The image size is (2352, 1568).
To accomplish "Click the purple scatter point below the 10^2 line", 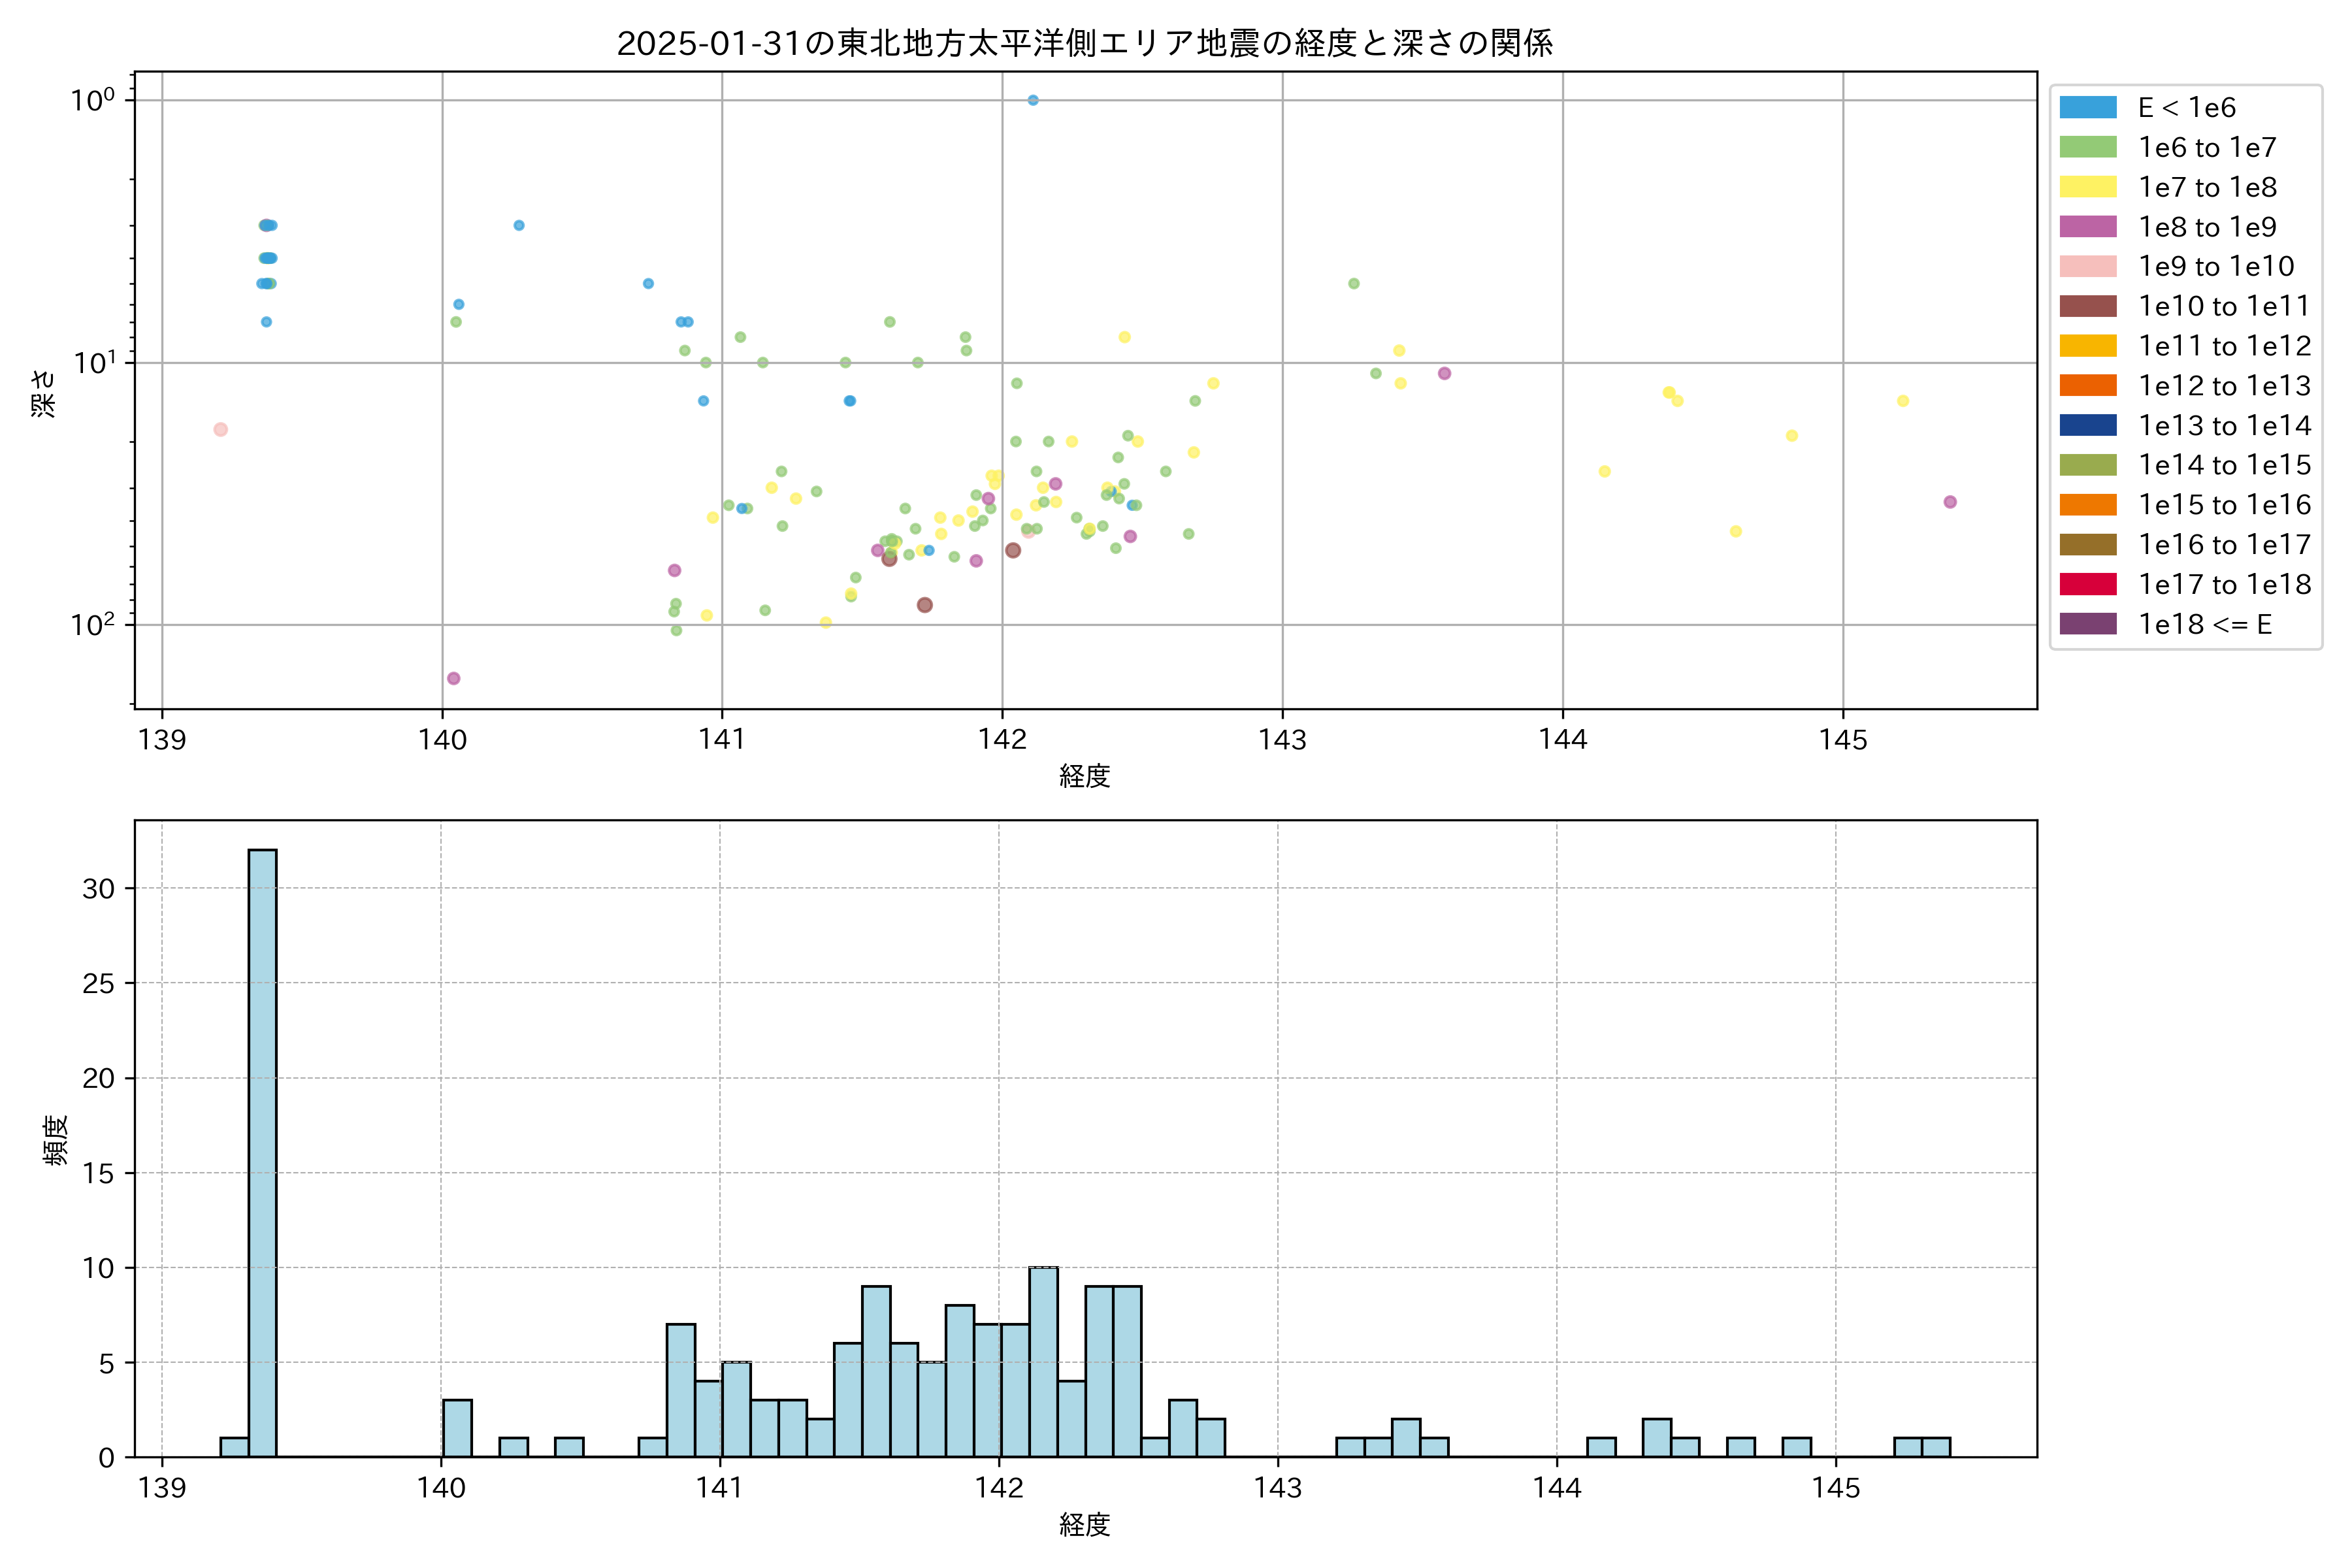I will (x=453, y=679).
